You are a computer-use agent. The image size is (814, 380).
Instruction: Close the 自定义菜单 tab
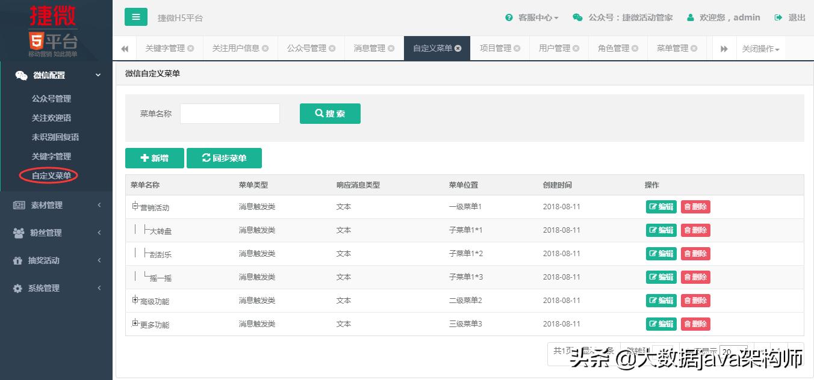coord(458,47)
